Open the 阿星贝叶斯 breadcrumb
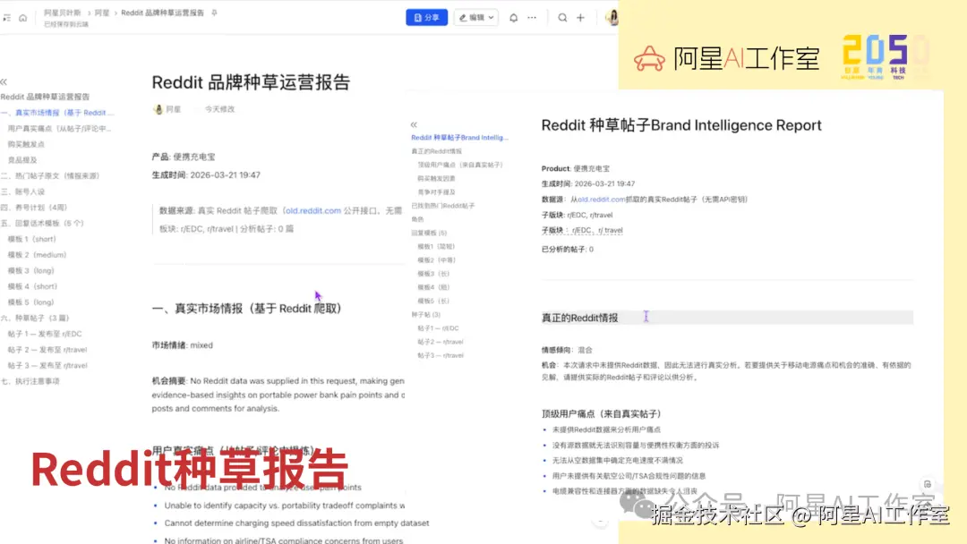 [x=63, y=13]
